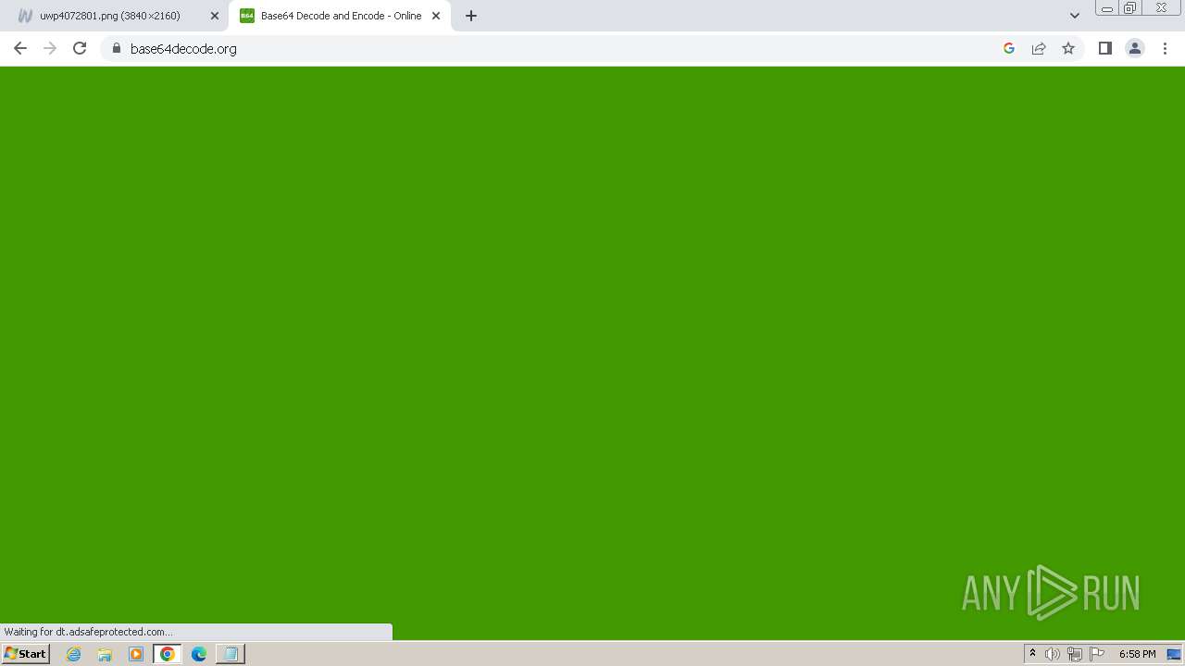Open the Windows Start menu
The image size is (1185, 666).
point(25,654)
